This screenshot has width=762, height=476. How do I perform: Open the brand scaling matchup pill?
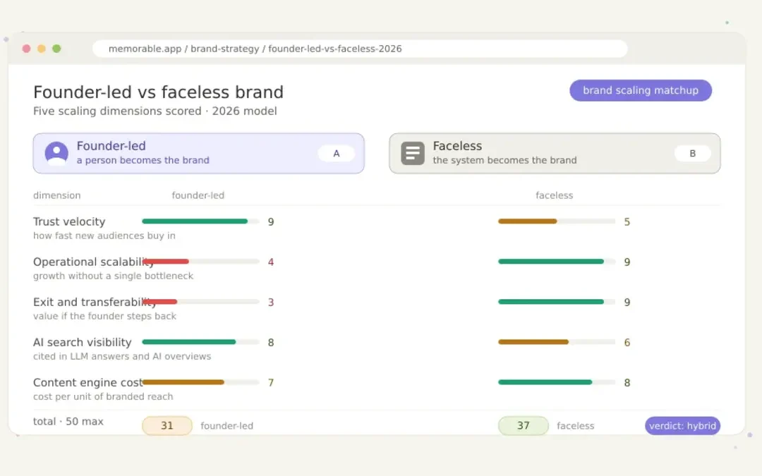click(641, 90)
